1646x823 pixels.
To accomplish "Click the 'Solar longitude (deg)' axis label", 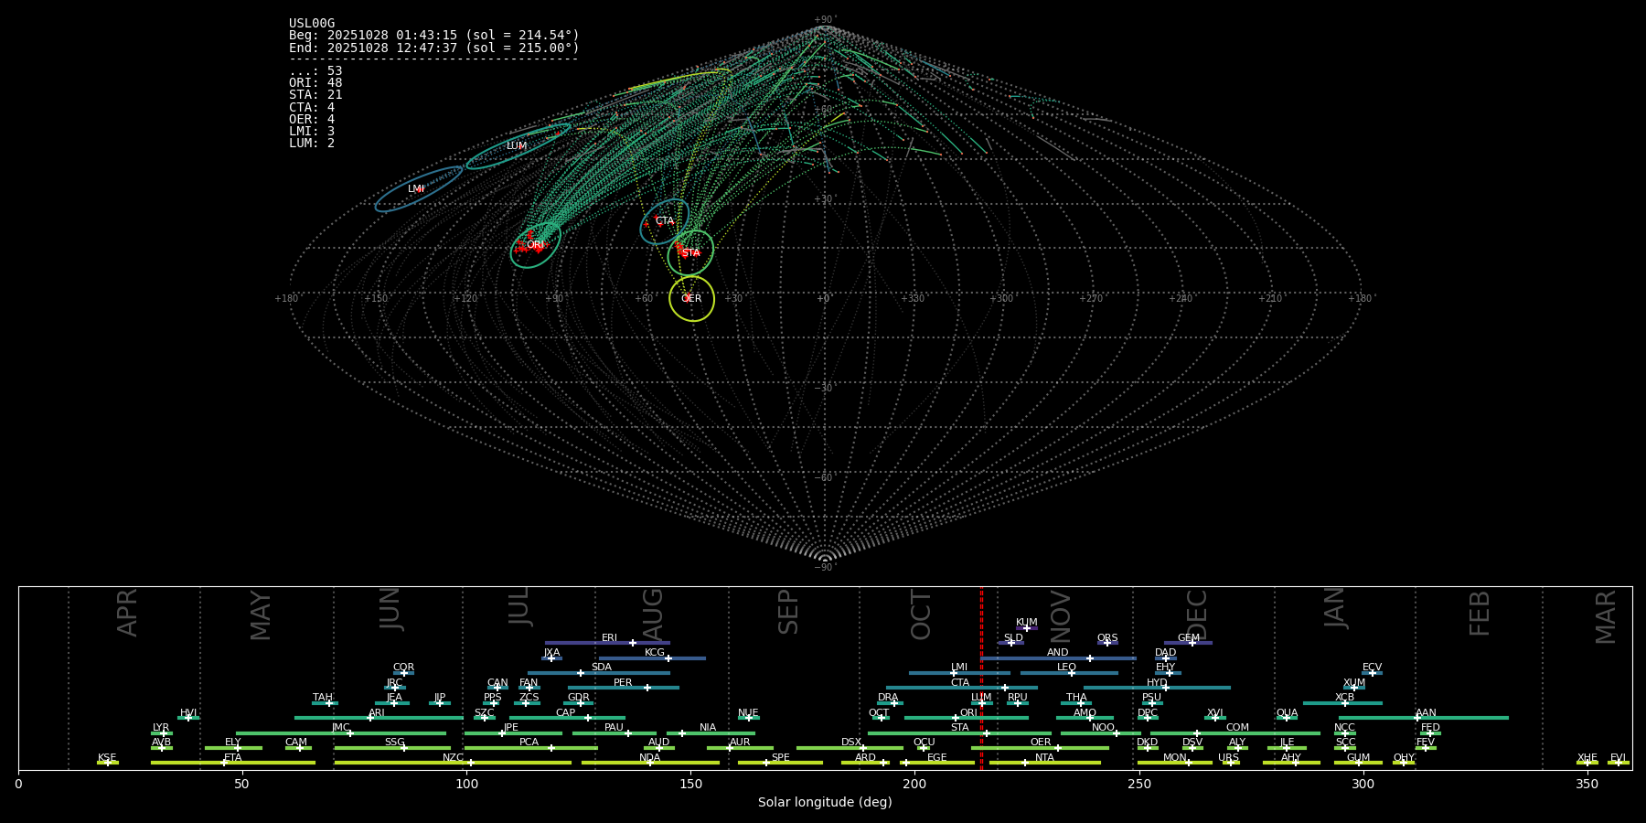I will coord(825,802).
